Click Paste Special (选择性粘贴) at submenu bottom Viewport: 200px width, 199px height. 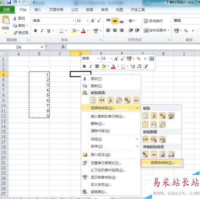162,163
